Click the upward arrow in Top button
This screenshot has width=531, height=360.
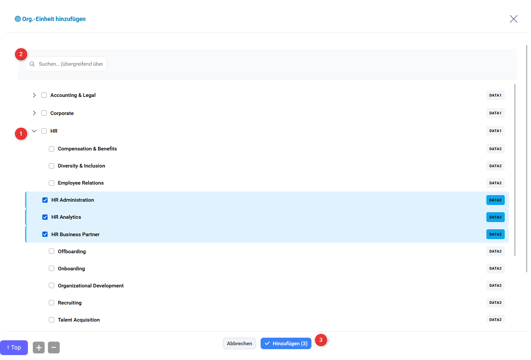click(8, 348)
